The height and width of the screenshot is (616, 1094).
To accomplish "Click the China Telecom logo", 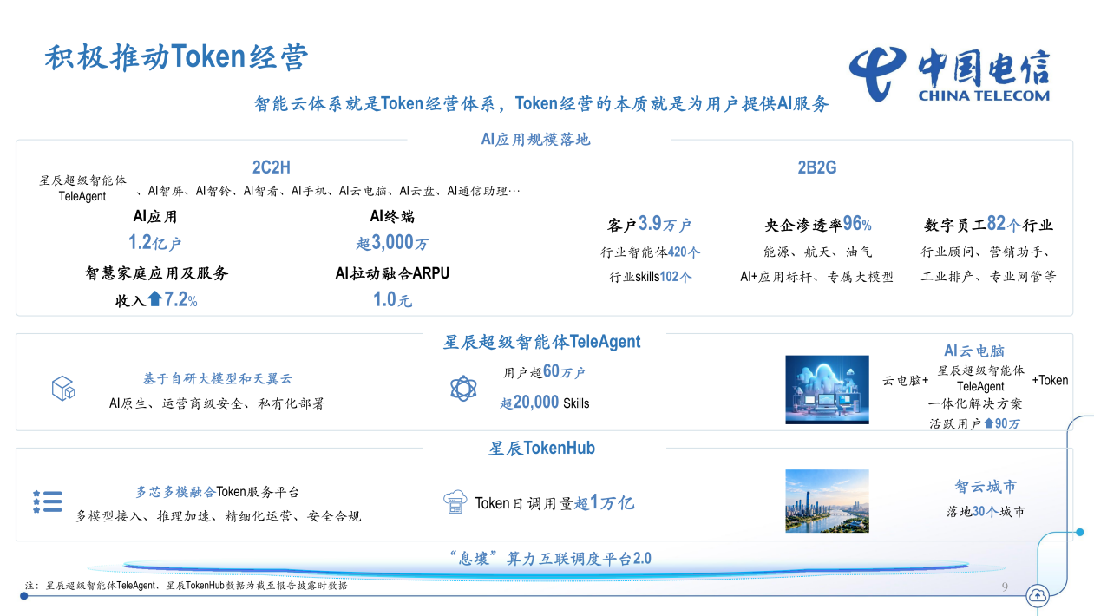I will 949,75.
